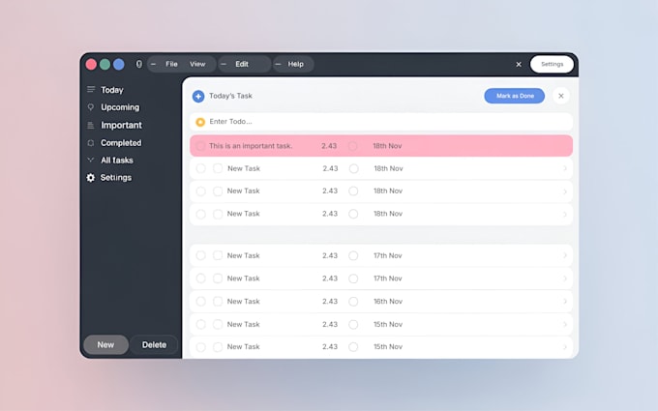This screenshot has height=411, width=658.
Task: Click the clip icon left of File
Action: pyautogui.click(x=139, y=64)
